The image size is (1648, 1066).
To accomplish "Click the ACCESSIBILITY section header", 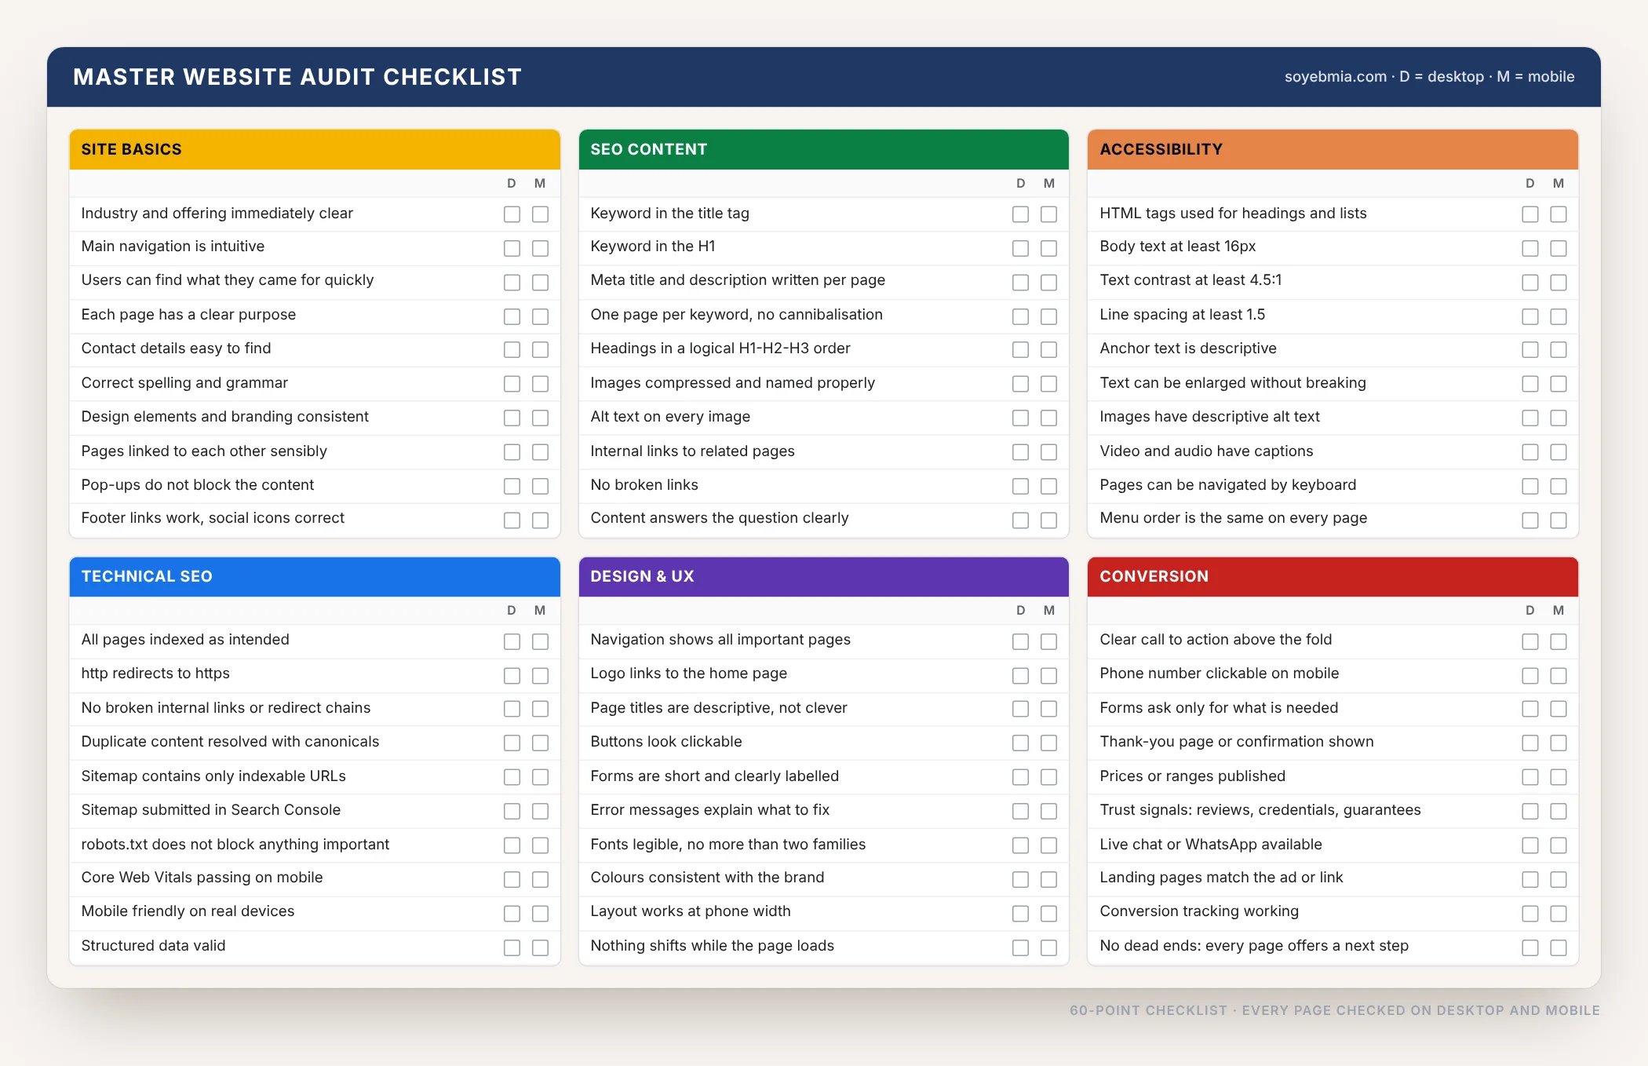I will (1333, 149).
